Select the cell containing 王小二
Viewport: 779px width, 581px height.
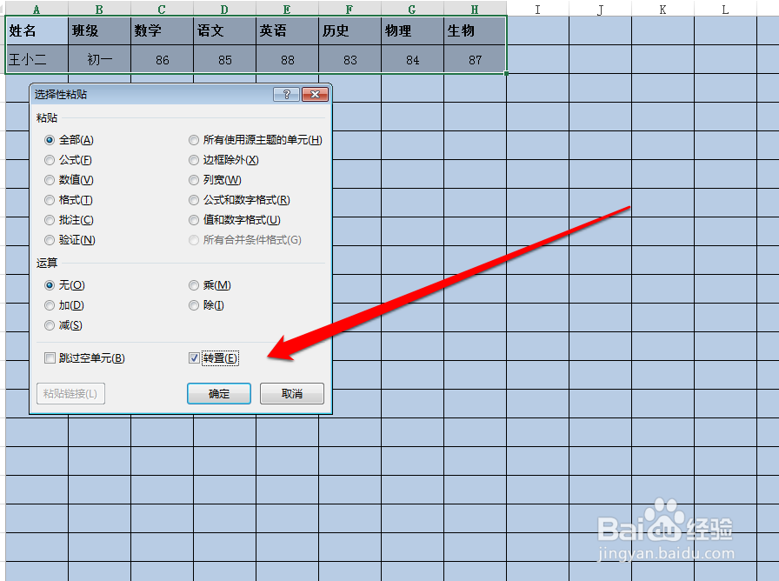click(x=36, y=60)
